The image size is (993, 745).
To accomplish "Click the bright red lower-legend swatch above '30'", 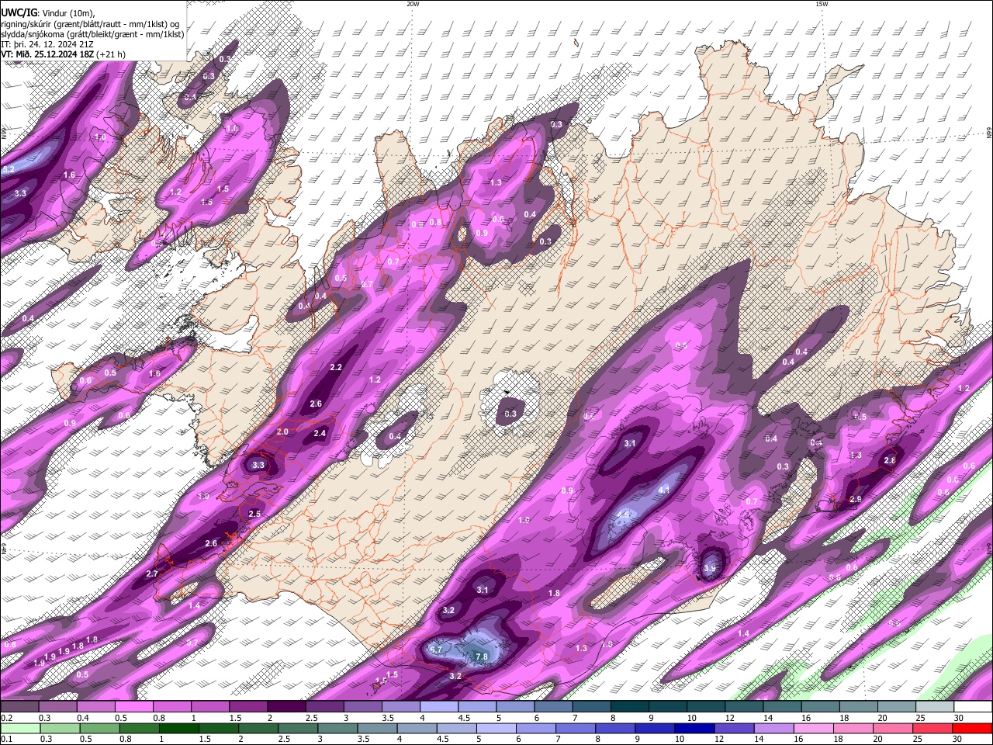I will click(x=971, y=728).
